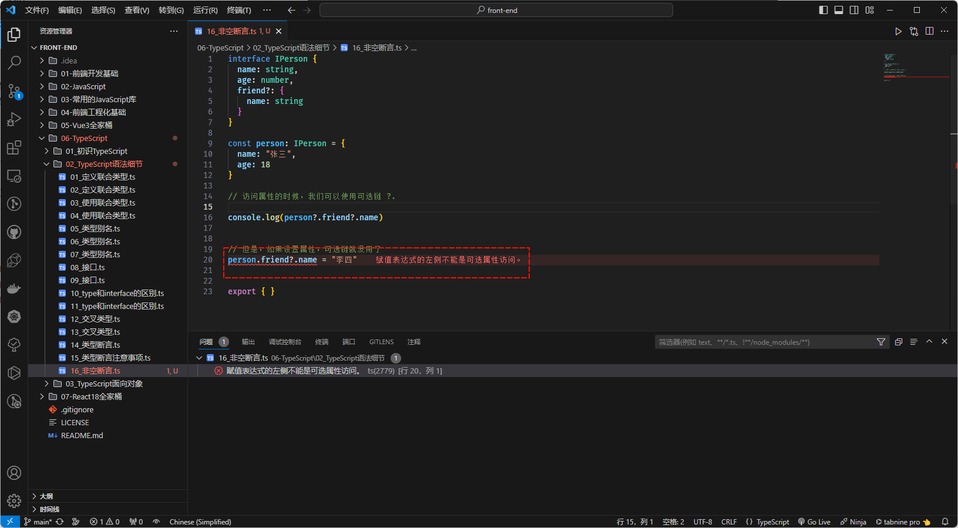Open the Manage settings gear

tap(14, 500)
